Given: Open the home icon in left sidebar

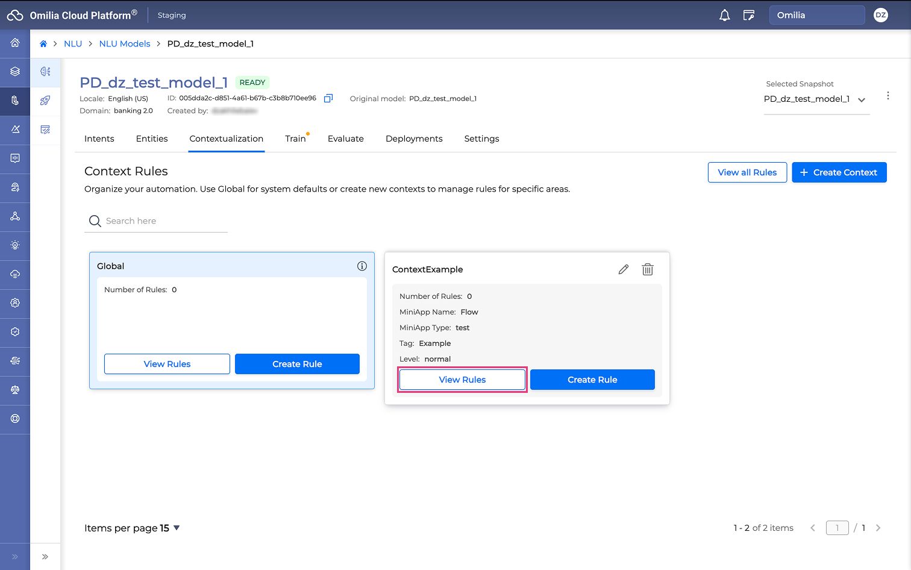Looking at the screenshot, I should pyautogui.click(x=15, y=43).
